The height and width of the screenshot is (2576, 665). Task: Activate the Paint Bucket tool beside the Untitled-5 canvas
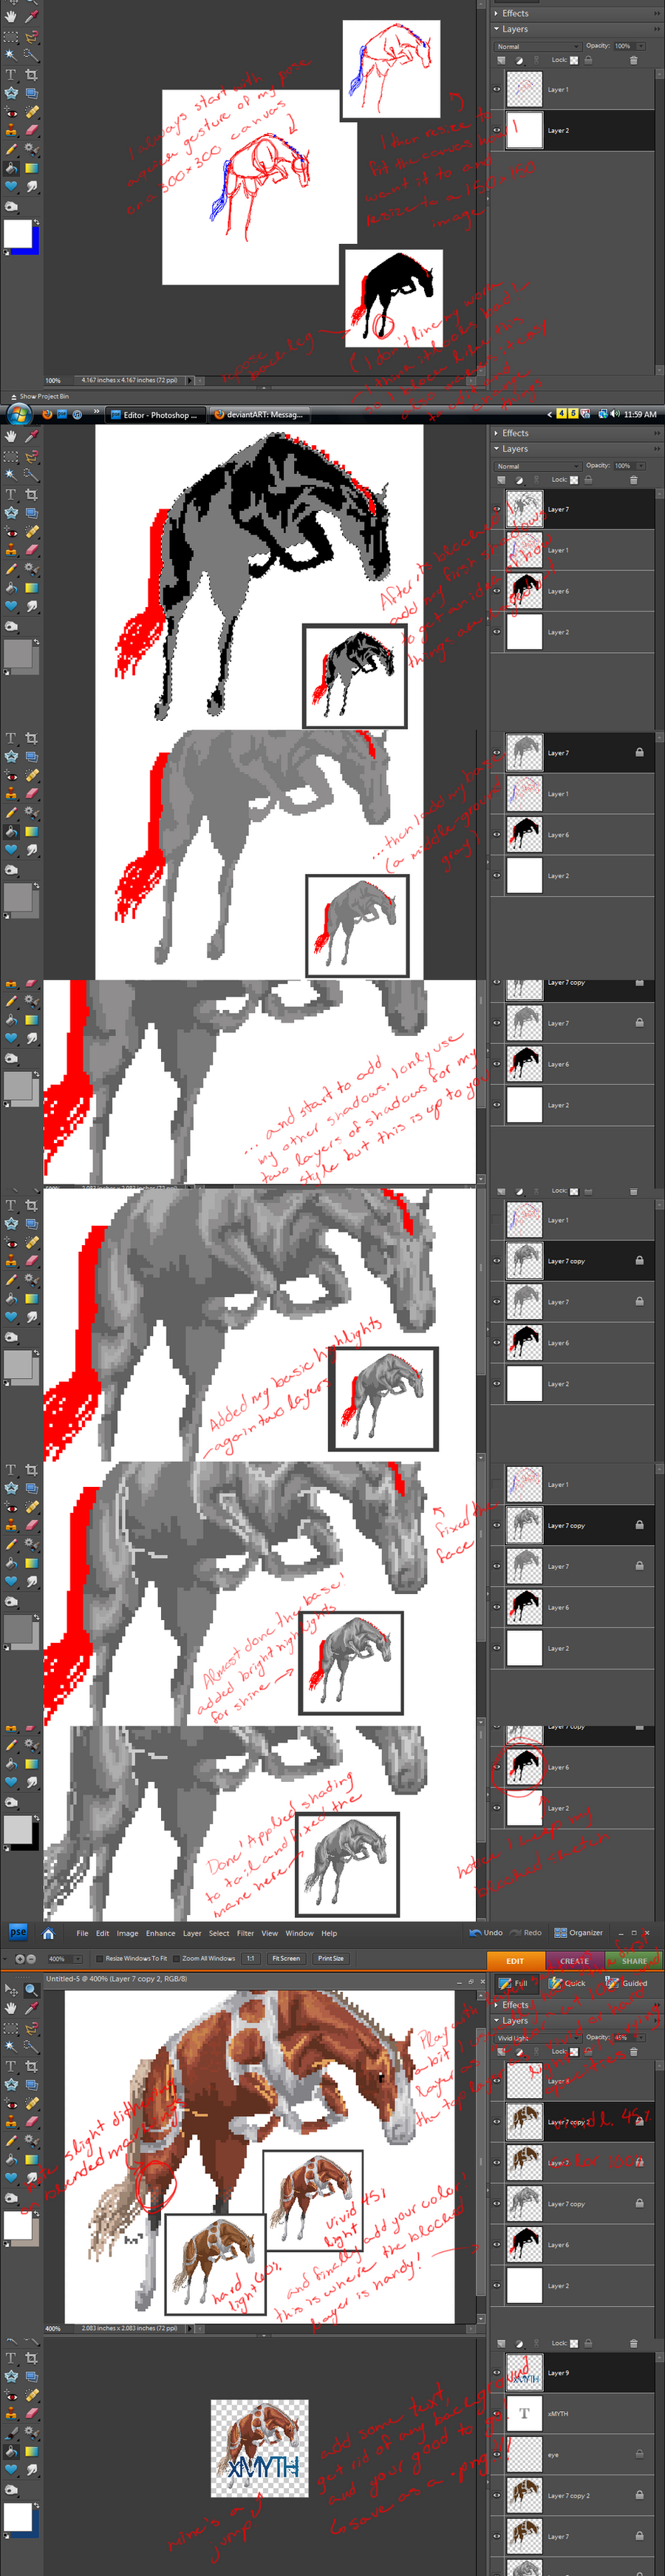[x=10, y=2159]
